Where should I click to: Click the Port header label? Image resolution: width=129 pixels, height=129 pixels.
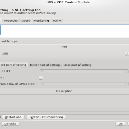(64, 47)
